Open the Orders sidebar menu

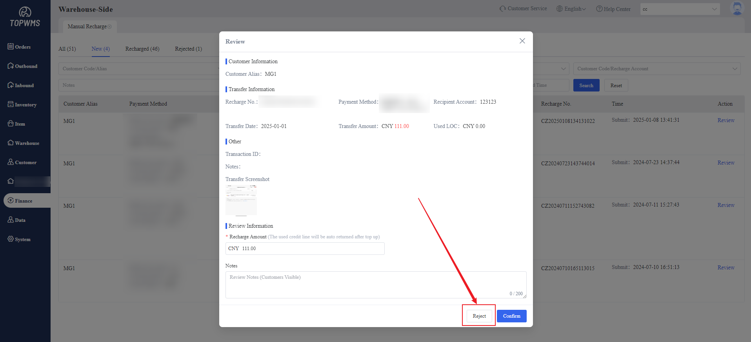pos(20,47)
